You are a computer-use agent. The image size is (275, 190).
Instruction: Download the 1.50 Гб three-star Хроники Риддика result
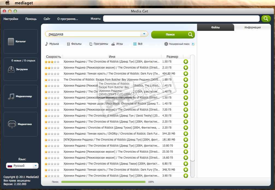tap(186, 62)
